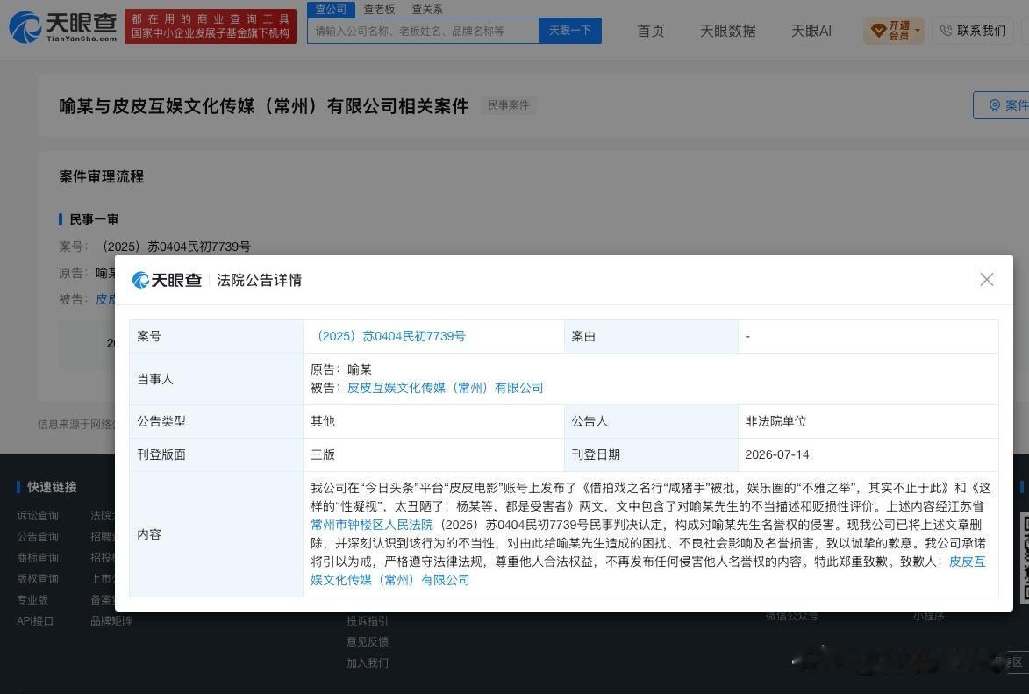Open 版权查询 in quick links

38,578
